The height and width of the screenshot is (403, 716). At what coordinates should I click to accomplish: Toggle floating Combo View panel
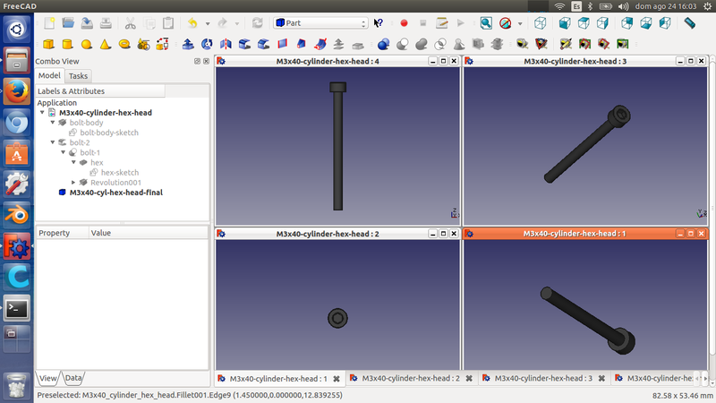(x=197, y=61)
